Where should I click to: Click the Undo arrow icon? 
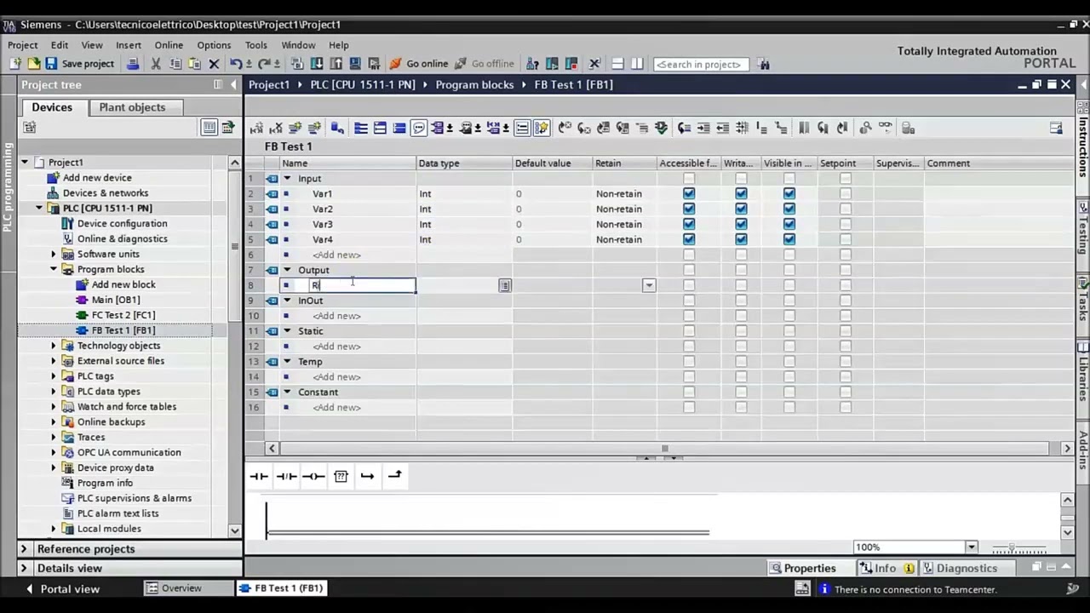pos(236,64)
